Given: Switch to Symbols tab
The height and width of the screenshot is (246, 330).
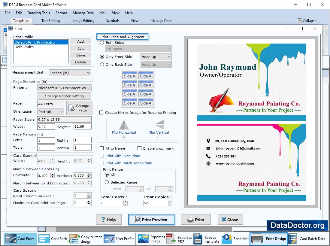Looking at the screenshot, I should 113,21.
